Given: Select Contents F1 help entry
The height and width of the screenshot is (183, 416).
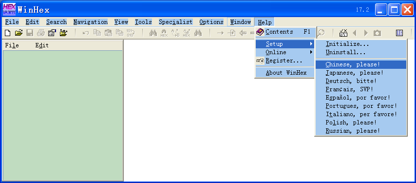Looking at the screenshot, I should pyautogui.click(x=285, y=32).
